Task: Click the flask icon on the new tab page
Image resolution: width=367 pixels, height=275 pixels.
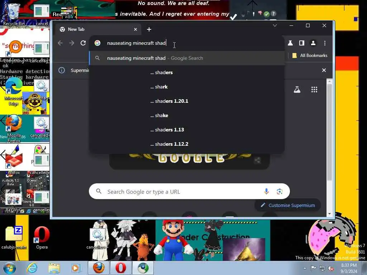Action: click(297, 90)
